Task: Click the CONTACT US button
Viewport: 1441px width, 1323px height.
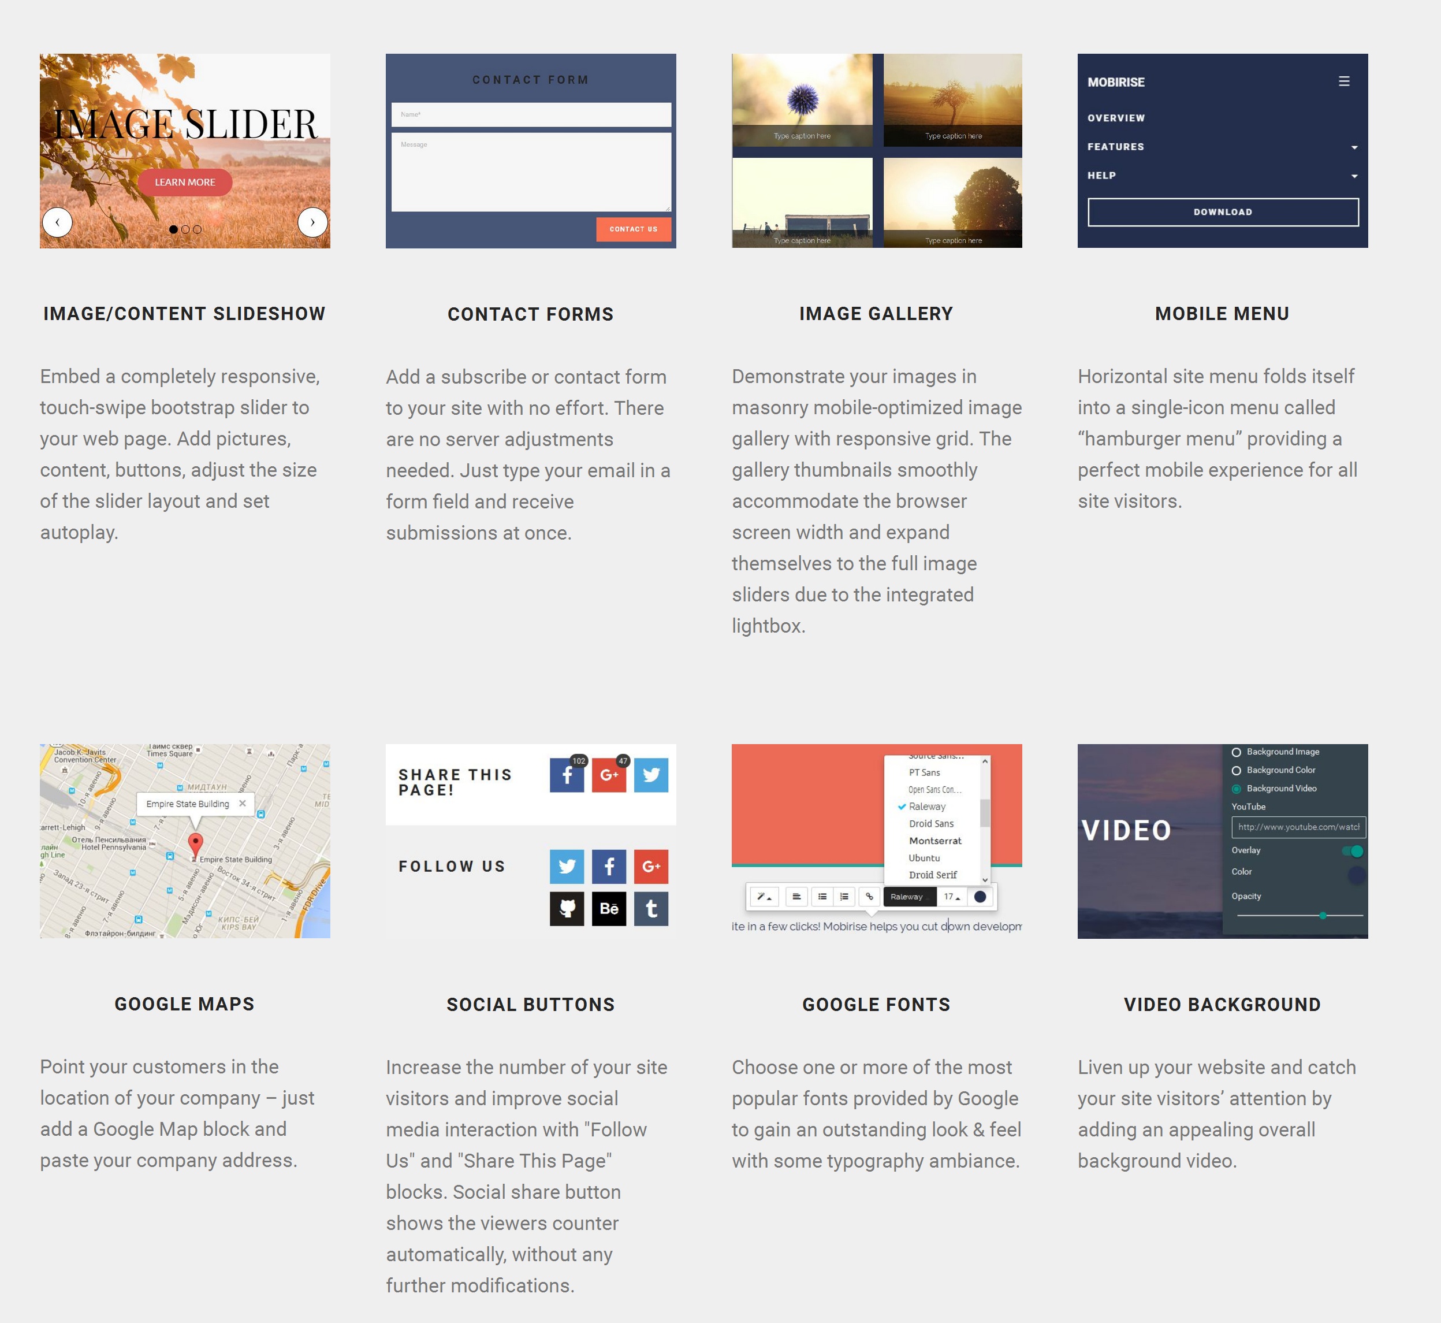Action: pyautogui.click(x=631, y=230)
